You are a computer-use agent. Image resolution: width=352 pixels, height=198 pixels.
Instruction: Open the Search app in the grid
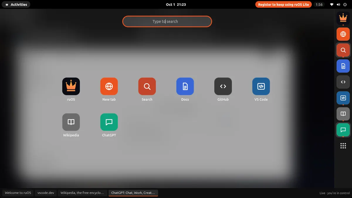click(147, 86)
